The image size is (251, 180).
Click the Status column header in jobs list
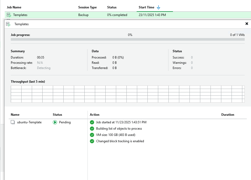coord(112,7)
